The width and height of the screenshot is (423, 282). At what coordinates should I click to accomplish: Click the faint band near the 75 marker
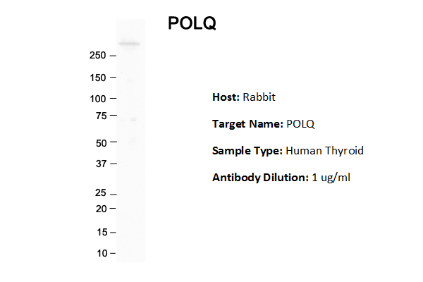(x=133, y=120)
